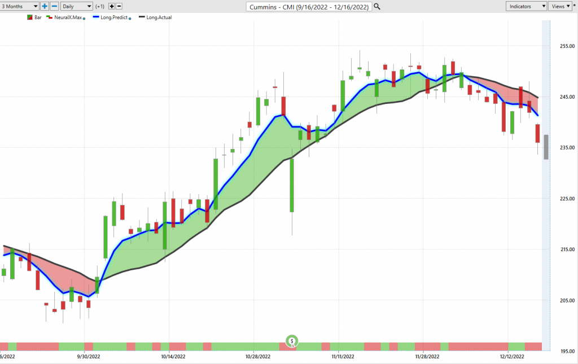The width and height of the screenshot is (578, 364).
Task: Click the NeuralX.Max red-green swatch icon
Action: (x=50, y=17)
